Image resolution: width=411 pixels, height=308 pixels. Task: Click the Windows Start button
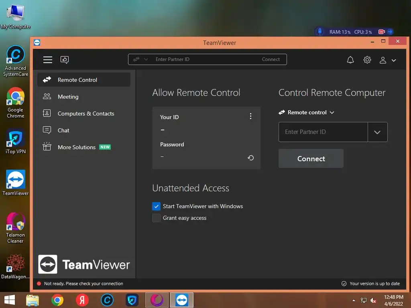tap(10, 300)
